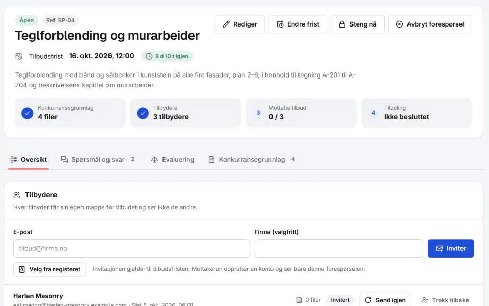
Task: Go to the Konkurransegrunnlag tab
Action: click(x=251, y=160)
